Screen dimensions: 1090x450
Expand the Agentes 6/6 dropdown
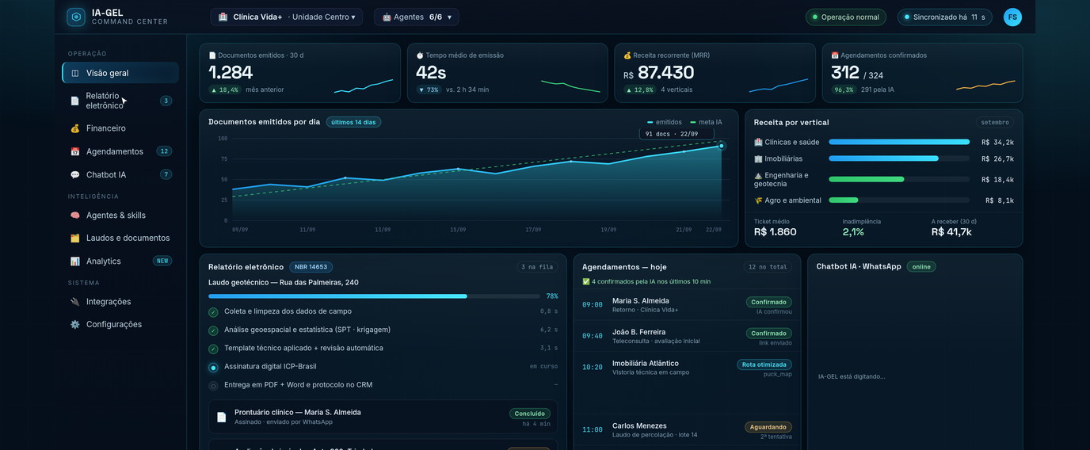pyautogui.click(x=417, y=17)
